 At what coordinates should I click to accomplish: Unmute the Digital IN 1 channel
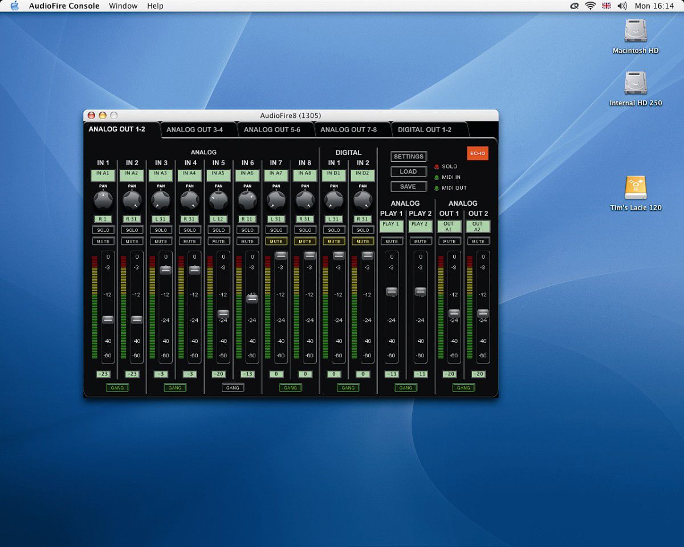click(x=334, y=242)
